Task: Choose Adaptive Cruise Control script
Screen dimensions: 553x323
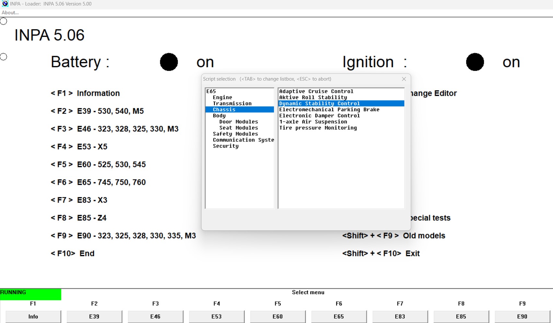Action: point(316,91)
